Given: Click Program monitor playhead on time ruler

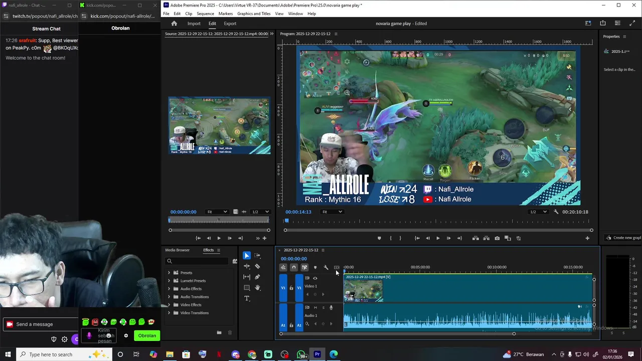Looking at the screenshot, I should [x=287, y=221].
